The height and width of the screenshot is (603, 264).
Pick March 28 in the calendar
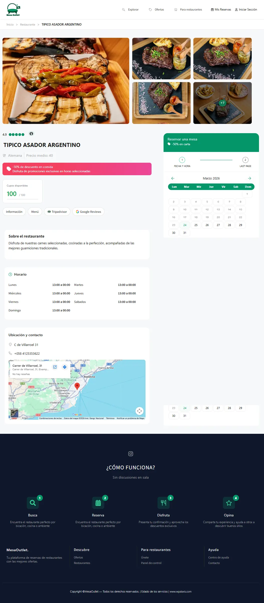click(229, 225)
